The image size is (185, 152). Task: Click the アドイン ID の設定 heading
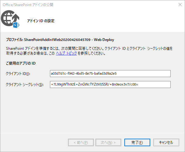pos(41,21)
